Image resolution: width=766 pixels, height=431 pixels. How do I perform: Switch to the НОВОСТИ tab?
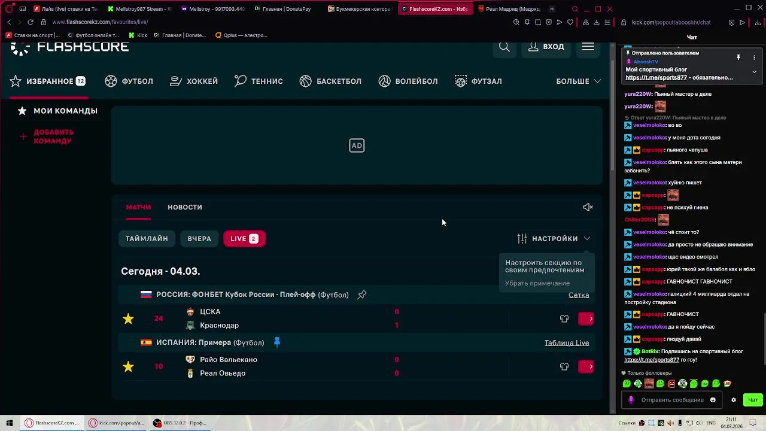(x=185, y=207)
